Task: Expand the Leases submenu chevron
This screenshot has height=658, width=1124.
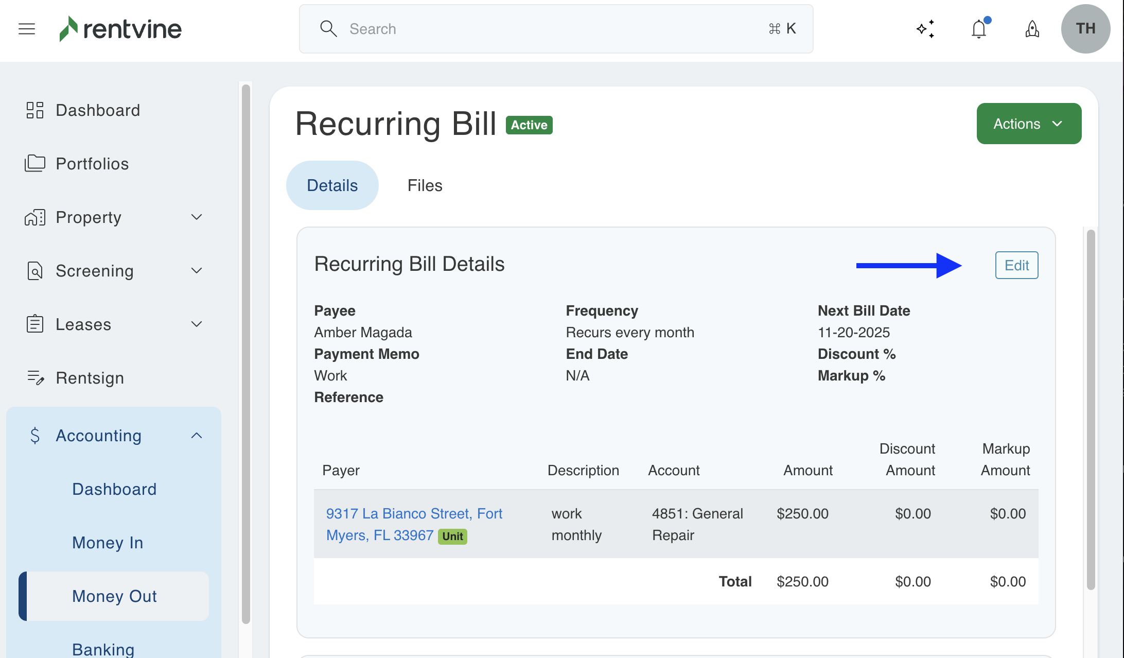Action: [197, 324]
